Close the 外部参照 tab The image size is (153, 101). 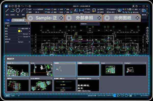pyautogui.click(x=99, y=18)
